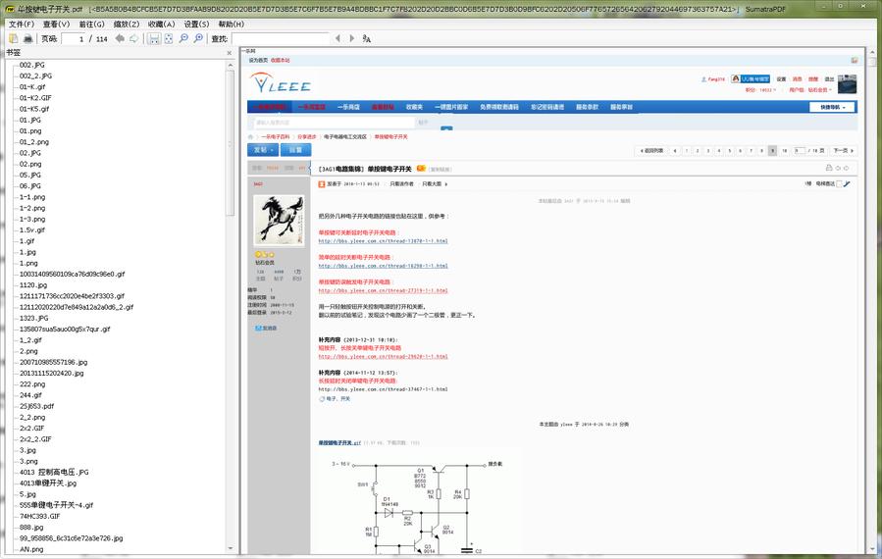882x559 pixels.
Task: Click the zoom in magnifier icon
Action: coord(198,38)
